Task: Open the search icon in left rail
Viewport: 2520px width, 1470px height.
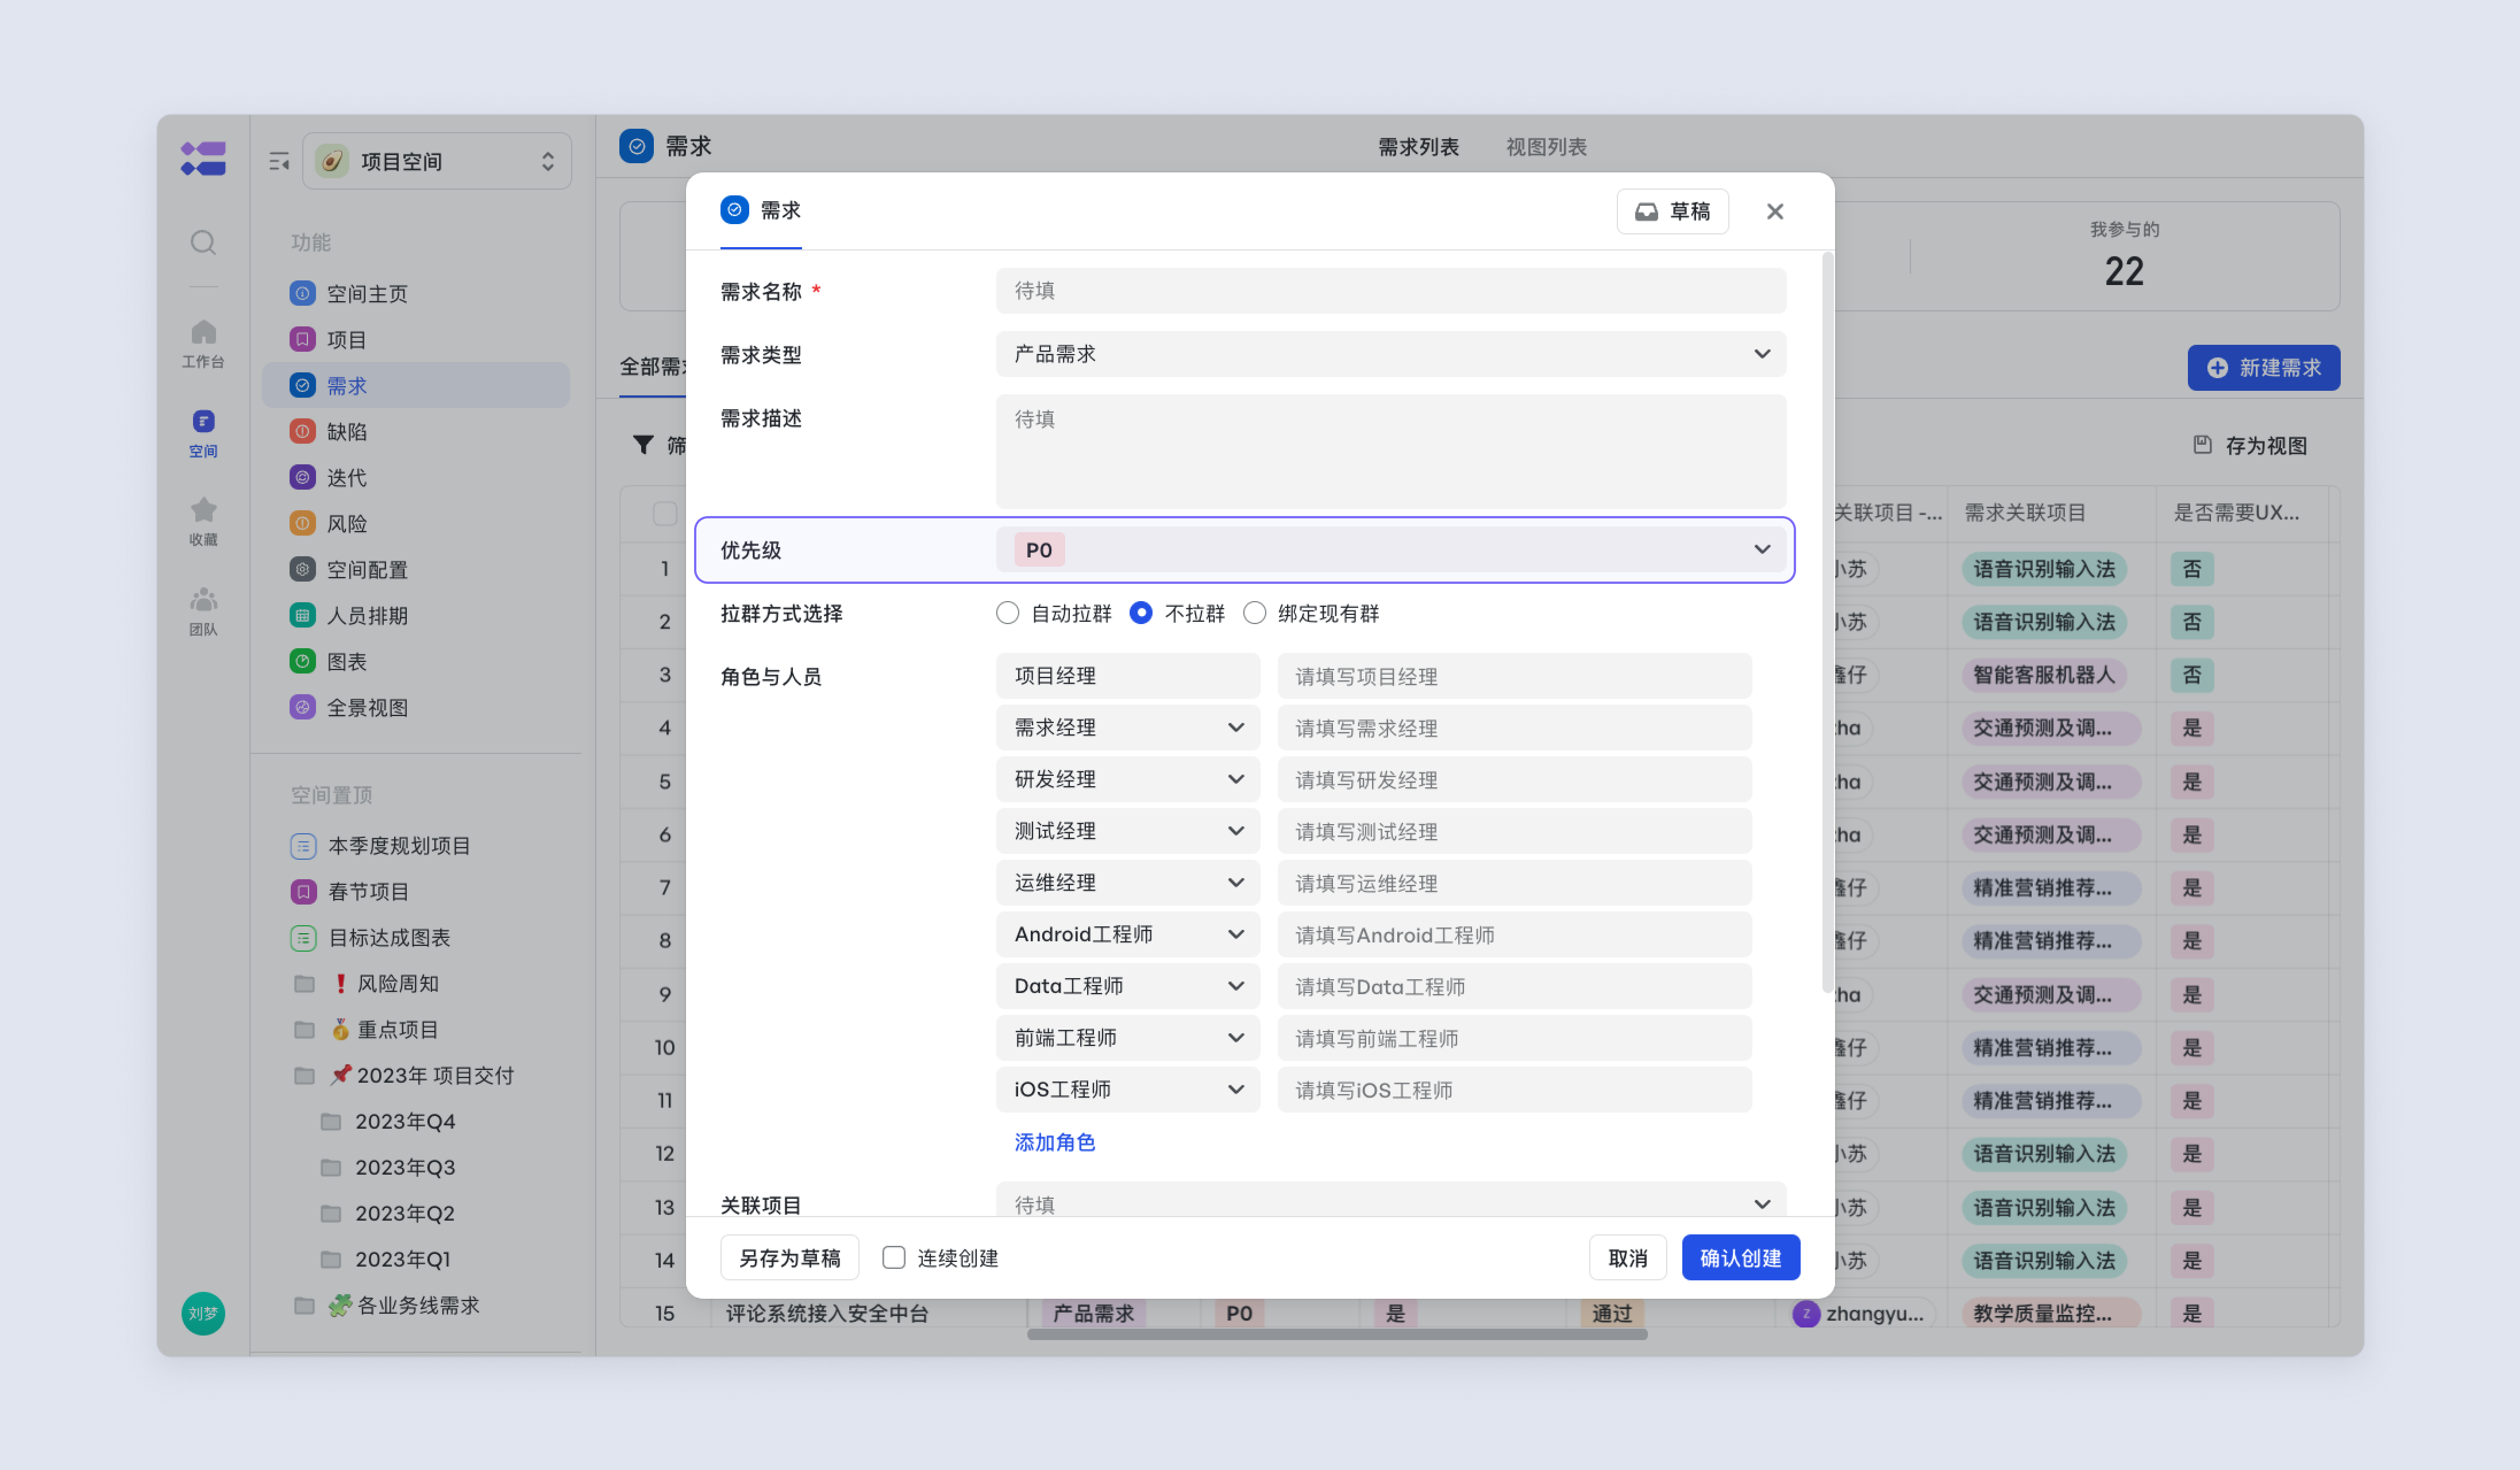Action: pos(203,242)
